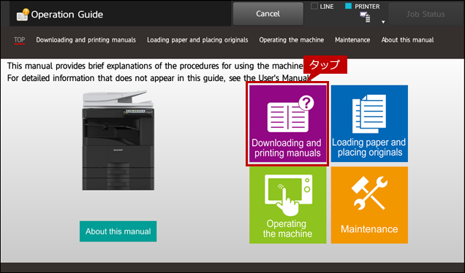Switch to the Maintenance tab

tap(352, 40)
